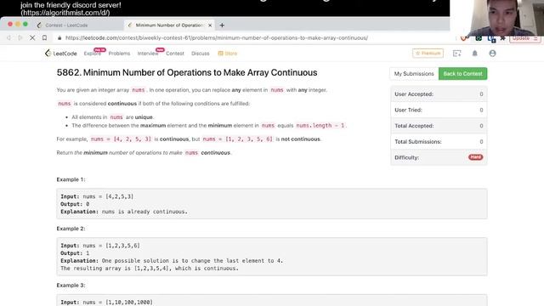
Task: Click the User Accepted row
Action: tap(439, 94)
